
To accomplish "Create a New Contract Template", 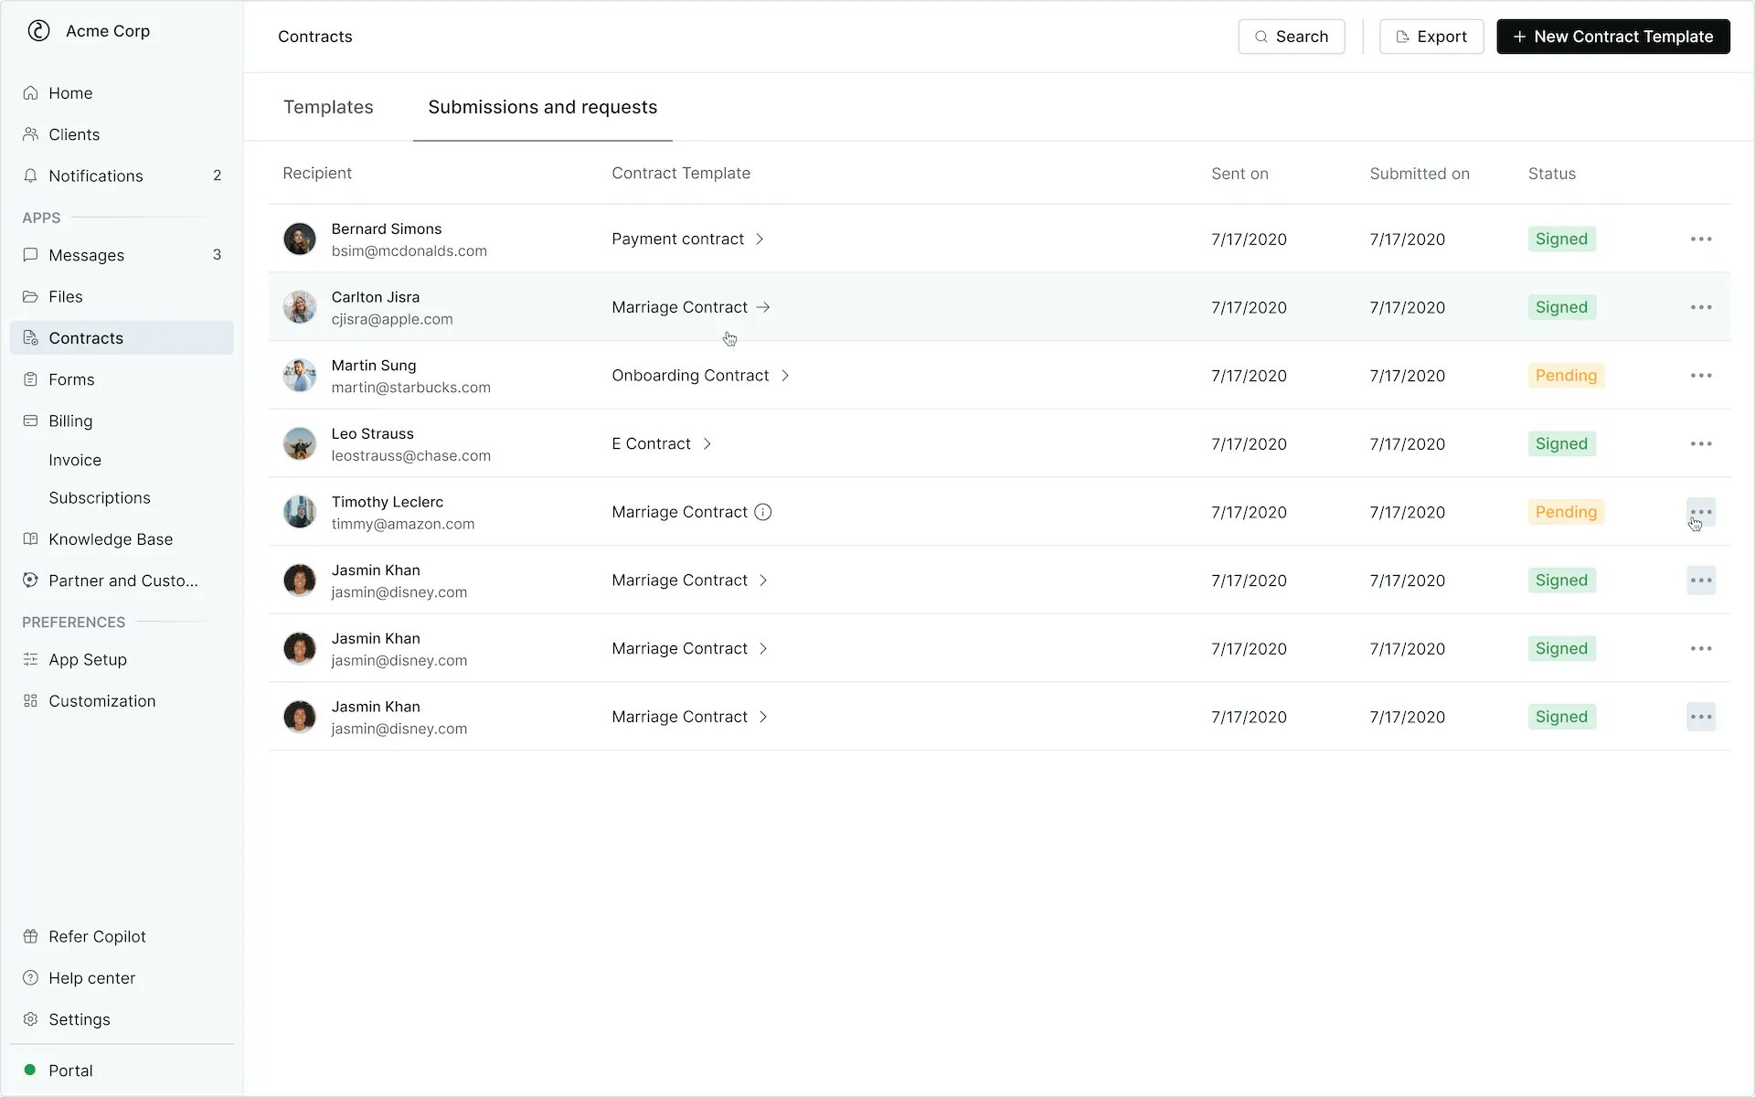I will (1612, 37).
